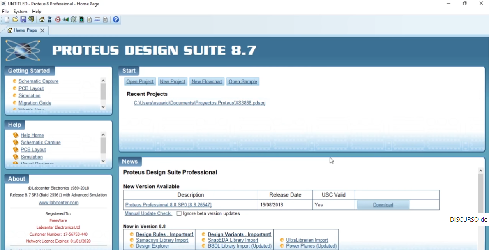Open the System menu
The image size is (489, 250).
(x=20, y=11)
